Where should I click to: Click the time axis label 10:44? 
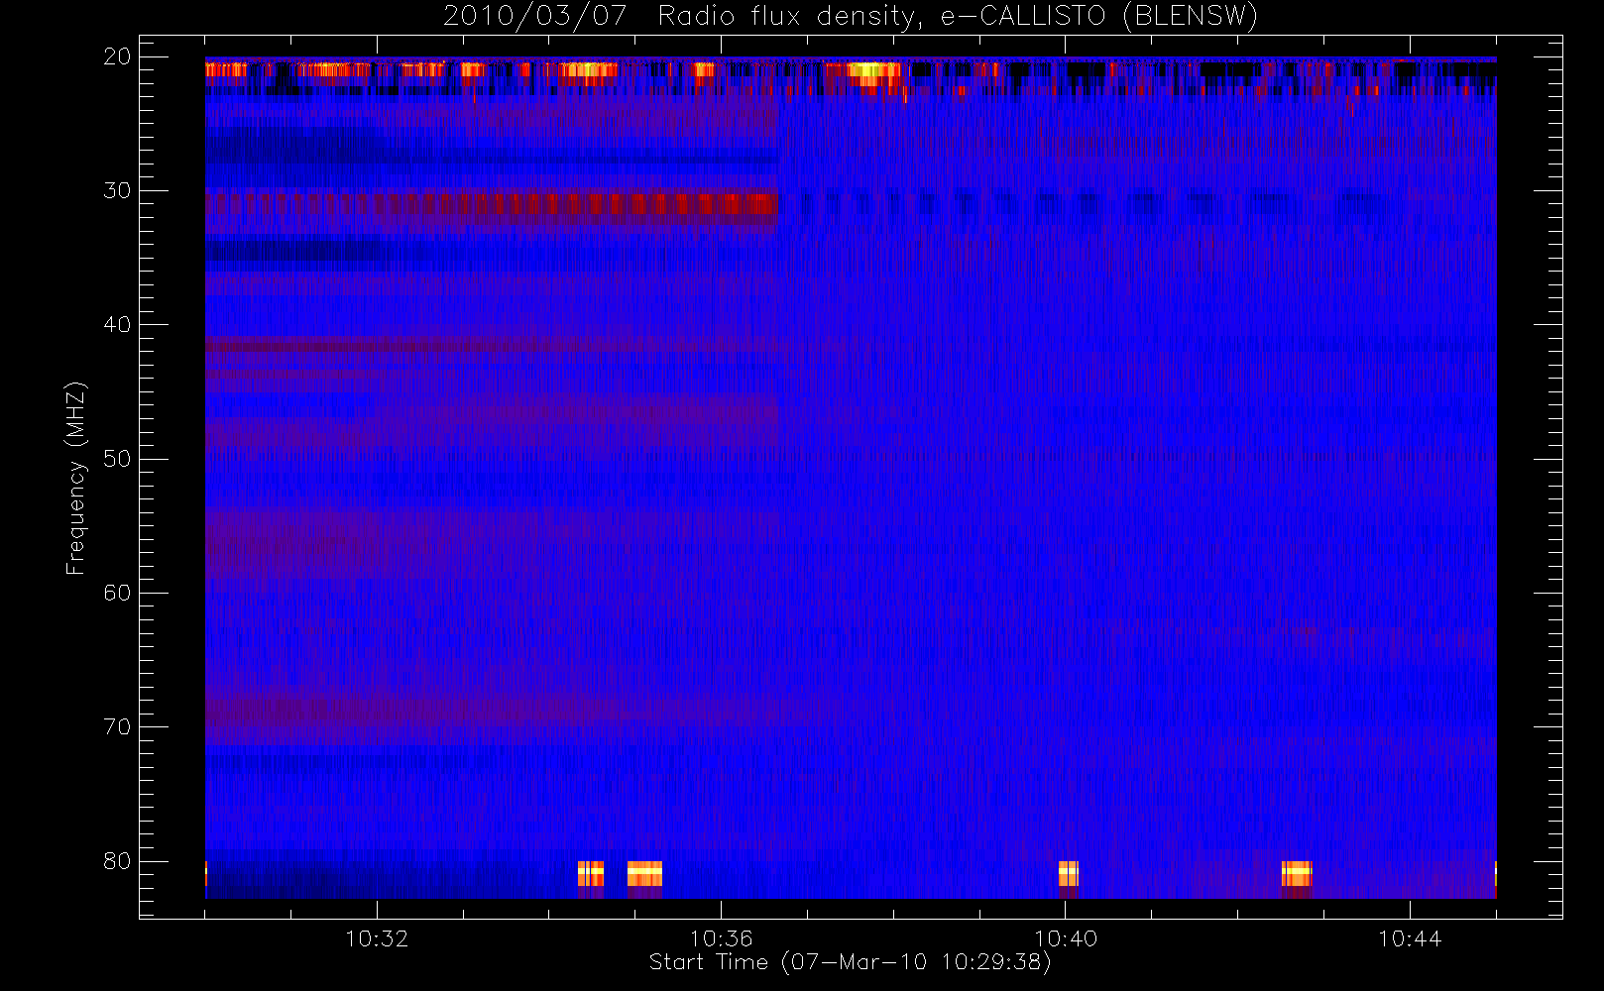(1410, 938)
